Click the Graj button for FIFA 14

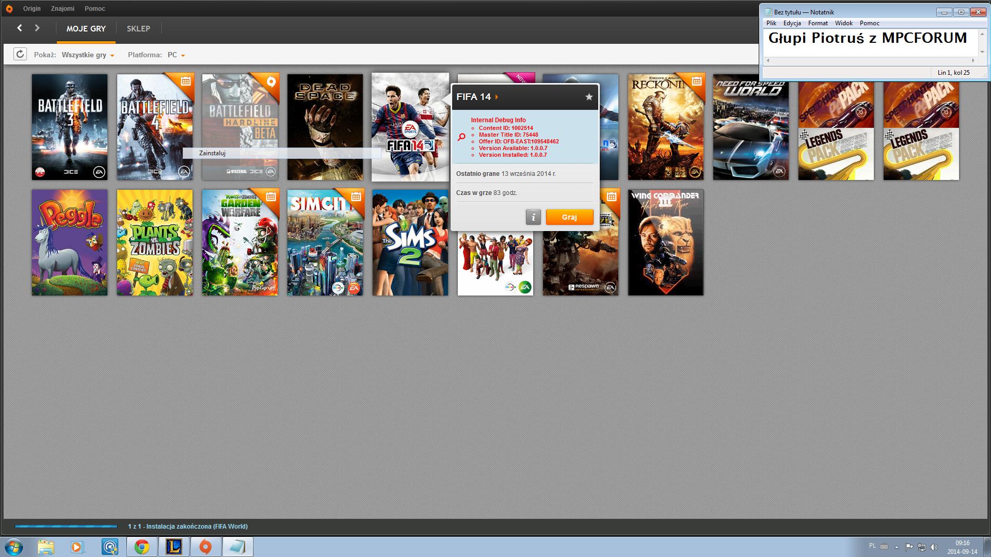point(569,217)
